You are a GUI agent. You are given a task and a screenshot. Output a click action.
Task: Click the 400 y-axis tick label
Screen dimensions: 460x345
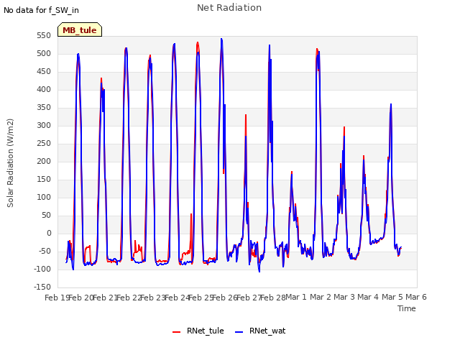[44, 89]
